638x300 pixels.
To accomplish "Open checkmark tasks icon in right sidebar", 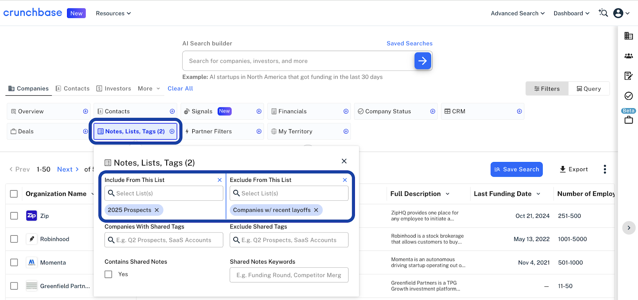I will pyautogui.click(x=629, y=96).
